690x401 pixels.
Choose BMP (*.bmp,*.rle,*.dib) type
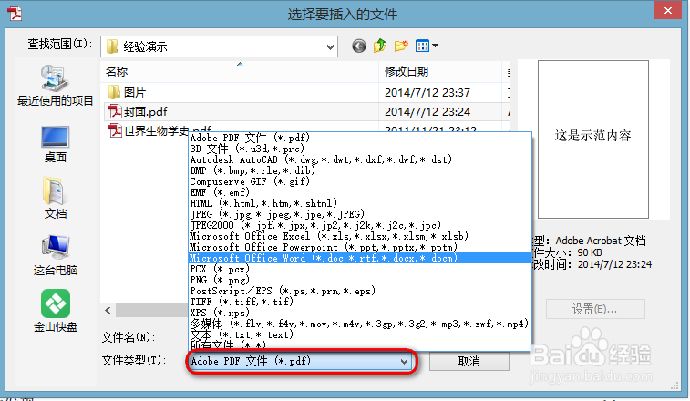tap(359, 170)
